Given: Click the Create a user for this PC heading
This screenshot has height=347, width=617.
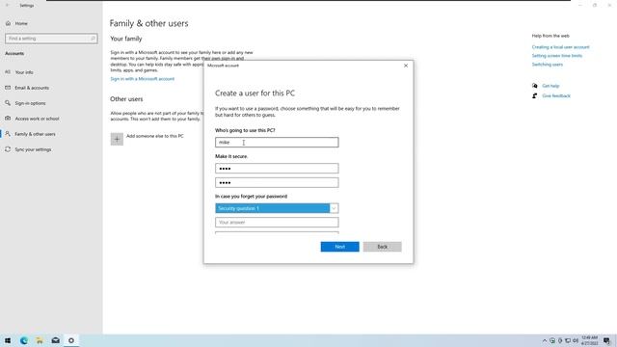Looking at the screenshot, I should [x=255, y=93].
